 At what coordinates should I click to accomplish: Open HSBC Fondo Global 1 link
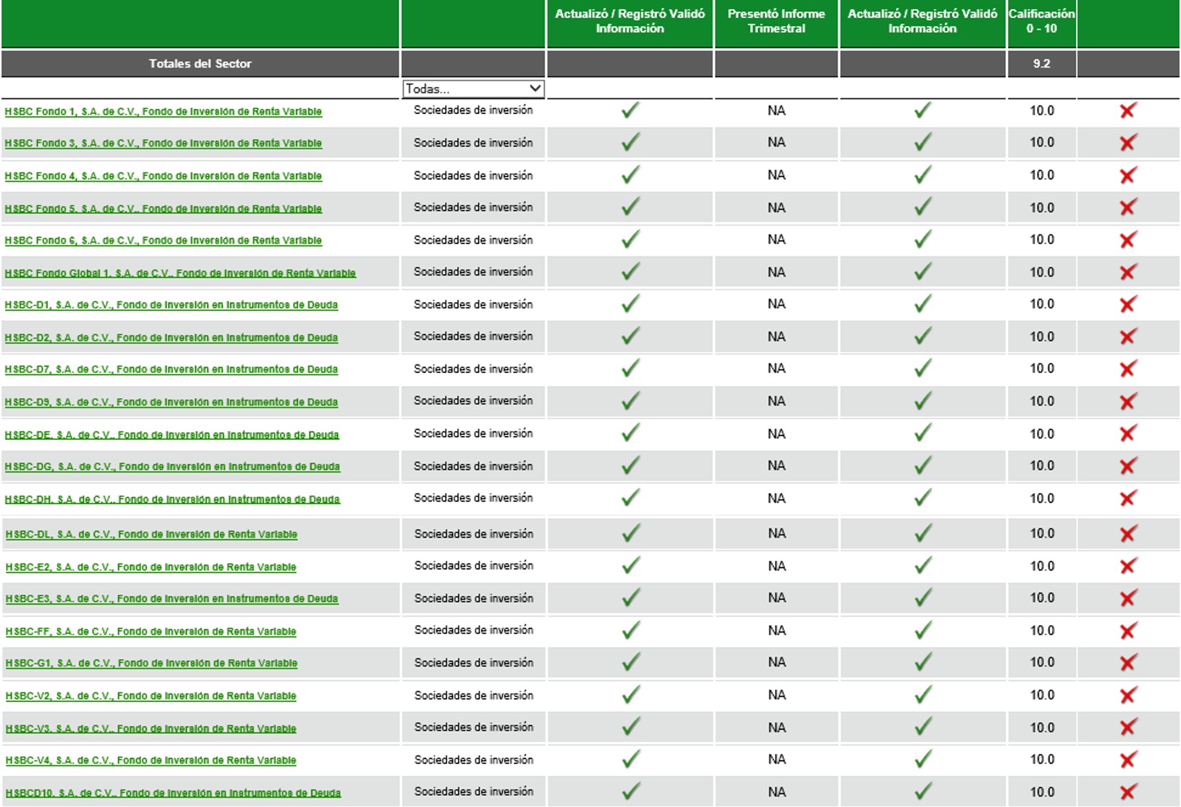(180, 273)
